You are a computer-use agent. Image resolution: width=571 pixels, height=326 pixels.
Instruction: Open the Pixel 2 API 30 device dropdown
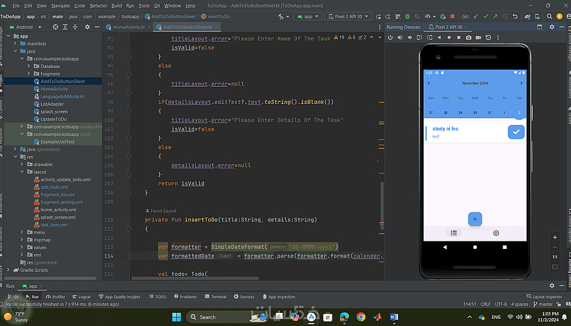[x=347, y=17]
